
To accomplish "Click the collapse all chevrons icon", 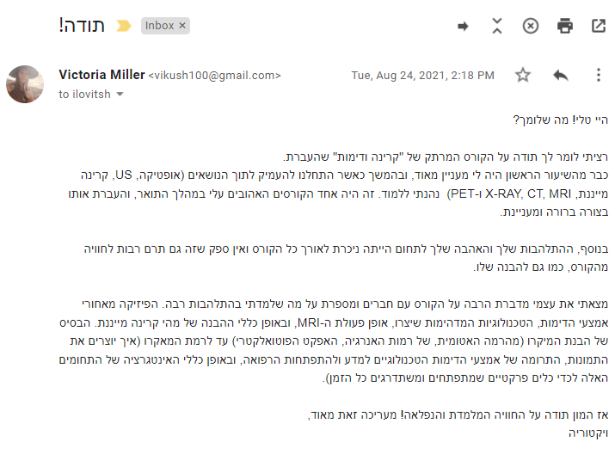I will click(497, 26).
